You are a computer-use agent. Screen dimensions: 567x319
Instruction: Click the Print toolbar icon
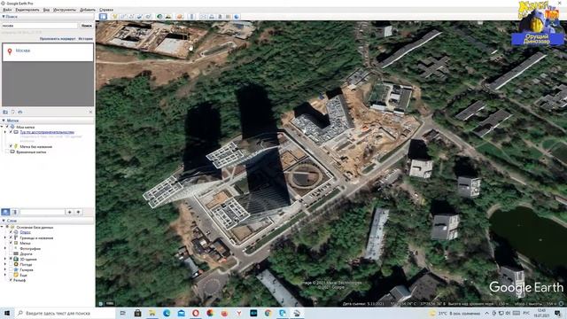click(x=212, y=17)
